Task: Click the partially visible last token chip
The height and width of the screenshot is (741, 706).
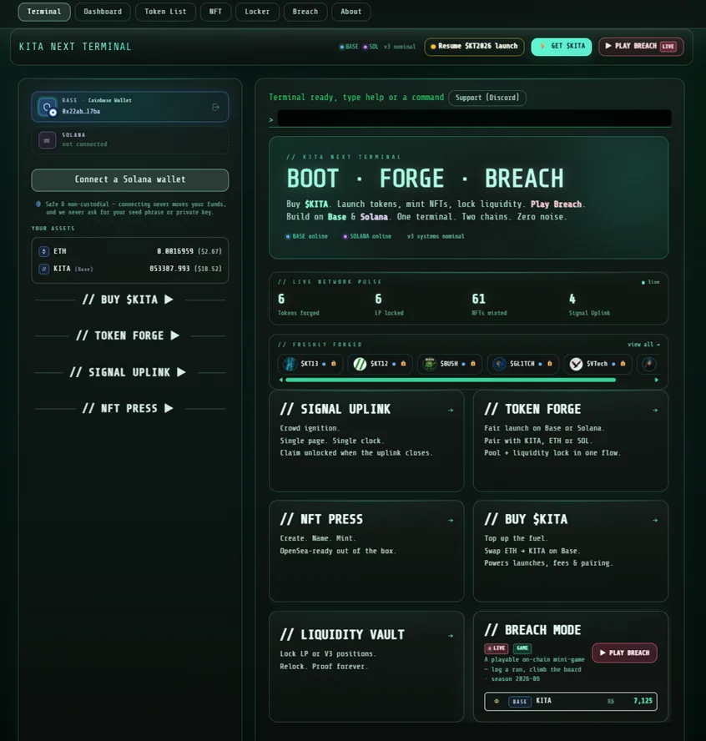Action: (x=648, y=364)
